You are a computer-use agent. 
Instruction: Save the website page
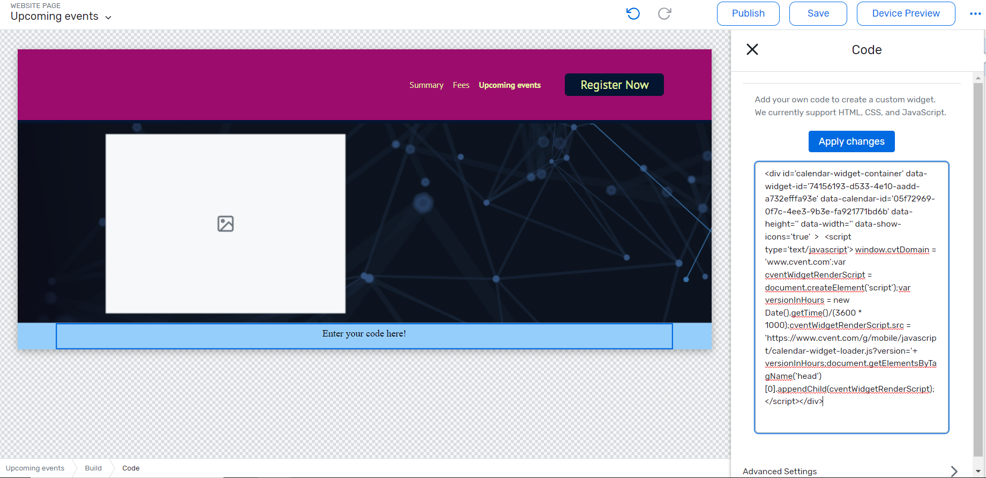[818, 13]
